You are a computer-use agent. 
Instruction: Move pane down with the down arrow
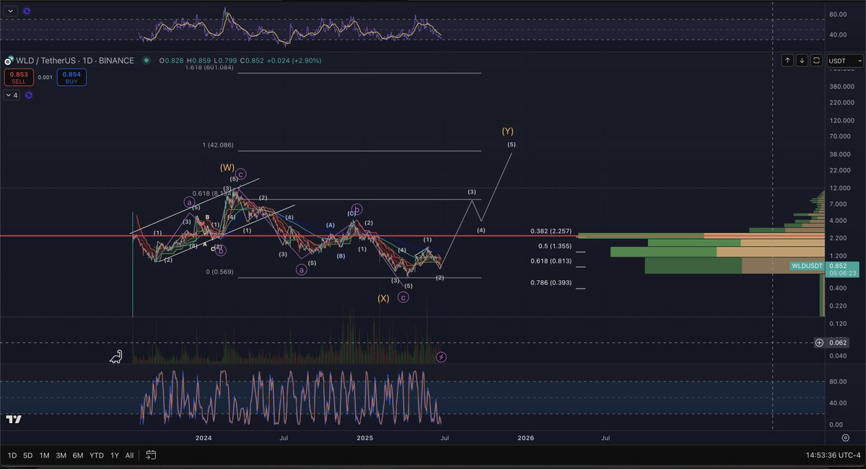802,61
